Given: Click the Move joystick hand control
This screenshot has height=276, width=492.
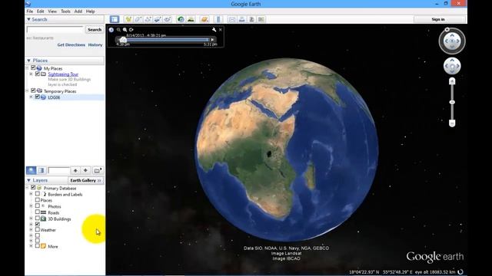Looking at the screenshot, I should pyautogui.click(x=452, y=66).
